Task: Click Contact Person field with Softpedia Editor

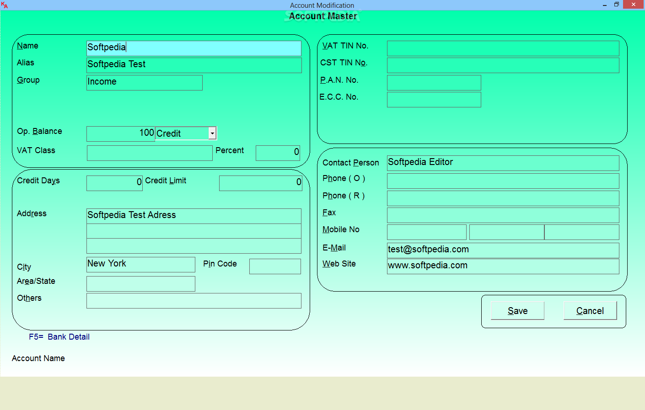Action: pos(503,163)
